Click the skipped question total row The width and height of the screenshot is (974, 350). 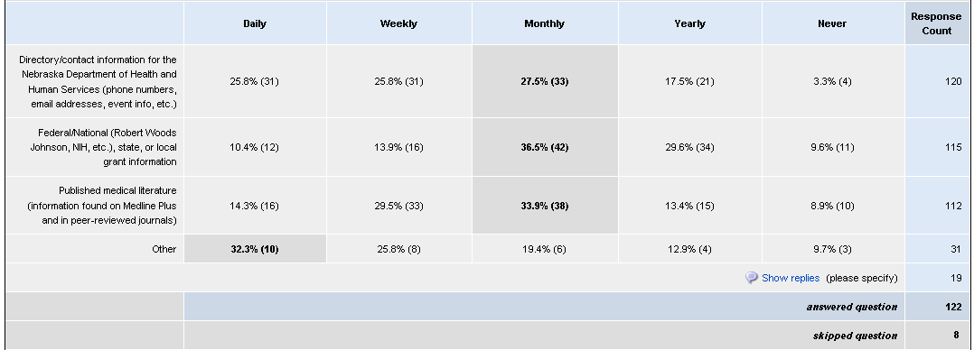pos(486,335)
